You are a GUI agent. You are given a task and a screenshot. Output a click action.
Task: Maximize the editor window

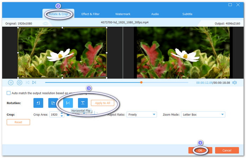point(230,5)
